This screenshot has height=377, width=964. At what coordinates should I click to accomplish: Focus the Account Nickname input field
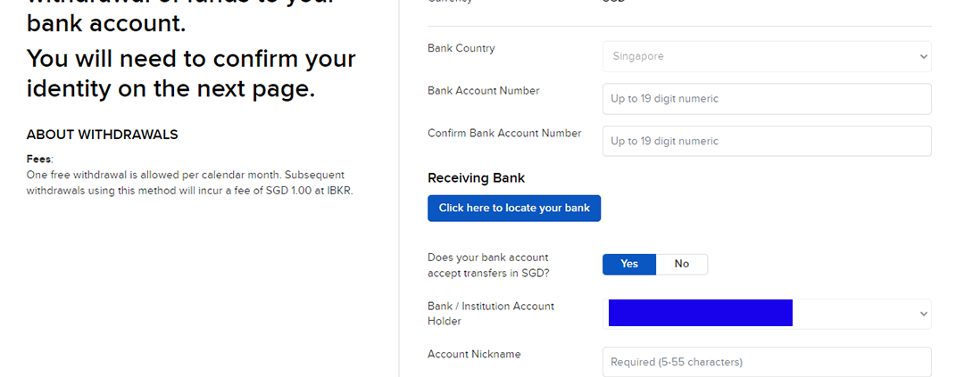pyautogui.click(x=766, y=362)
